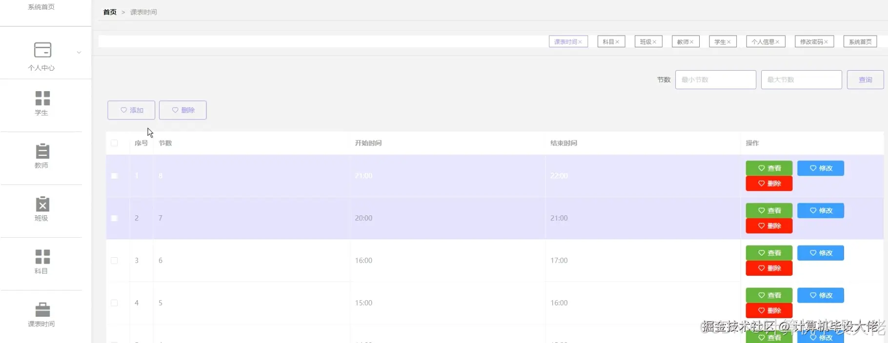
Task: Toggle the select-all checkbox in table header
Action: point(114,143)
